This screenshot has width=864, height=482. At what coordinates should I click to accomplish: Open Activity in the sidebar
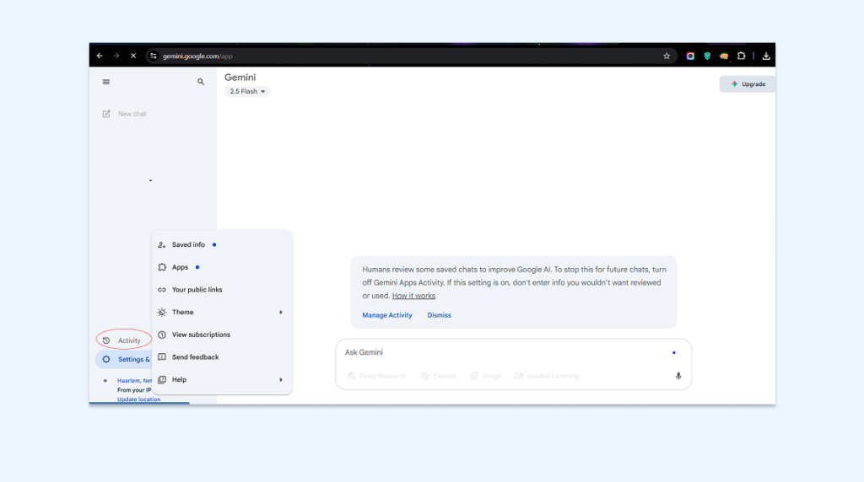(123, 340)
